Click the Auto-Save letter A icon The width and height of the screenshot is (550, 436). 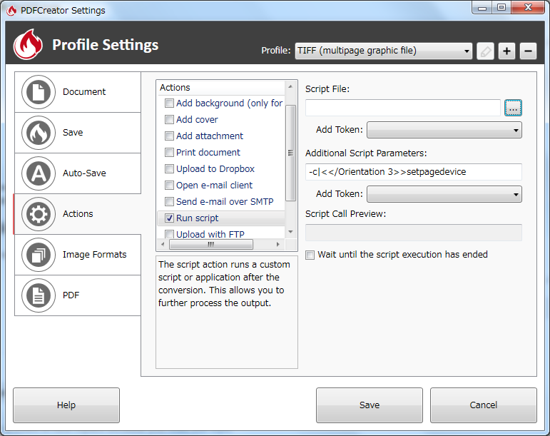(x=39, y=173)
